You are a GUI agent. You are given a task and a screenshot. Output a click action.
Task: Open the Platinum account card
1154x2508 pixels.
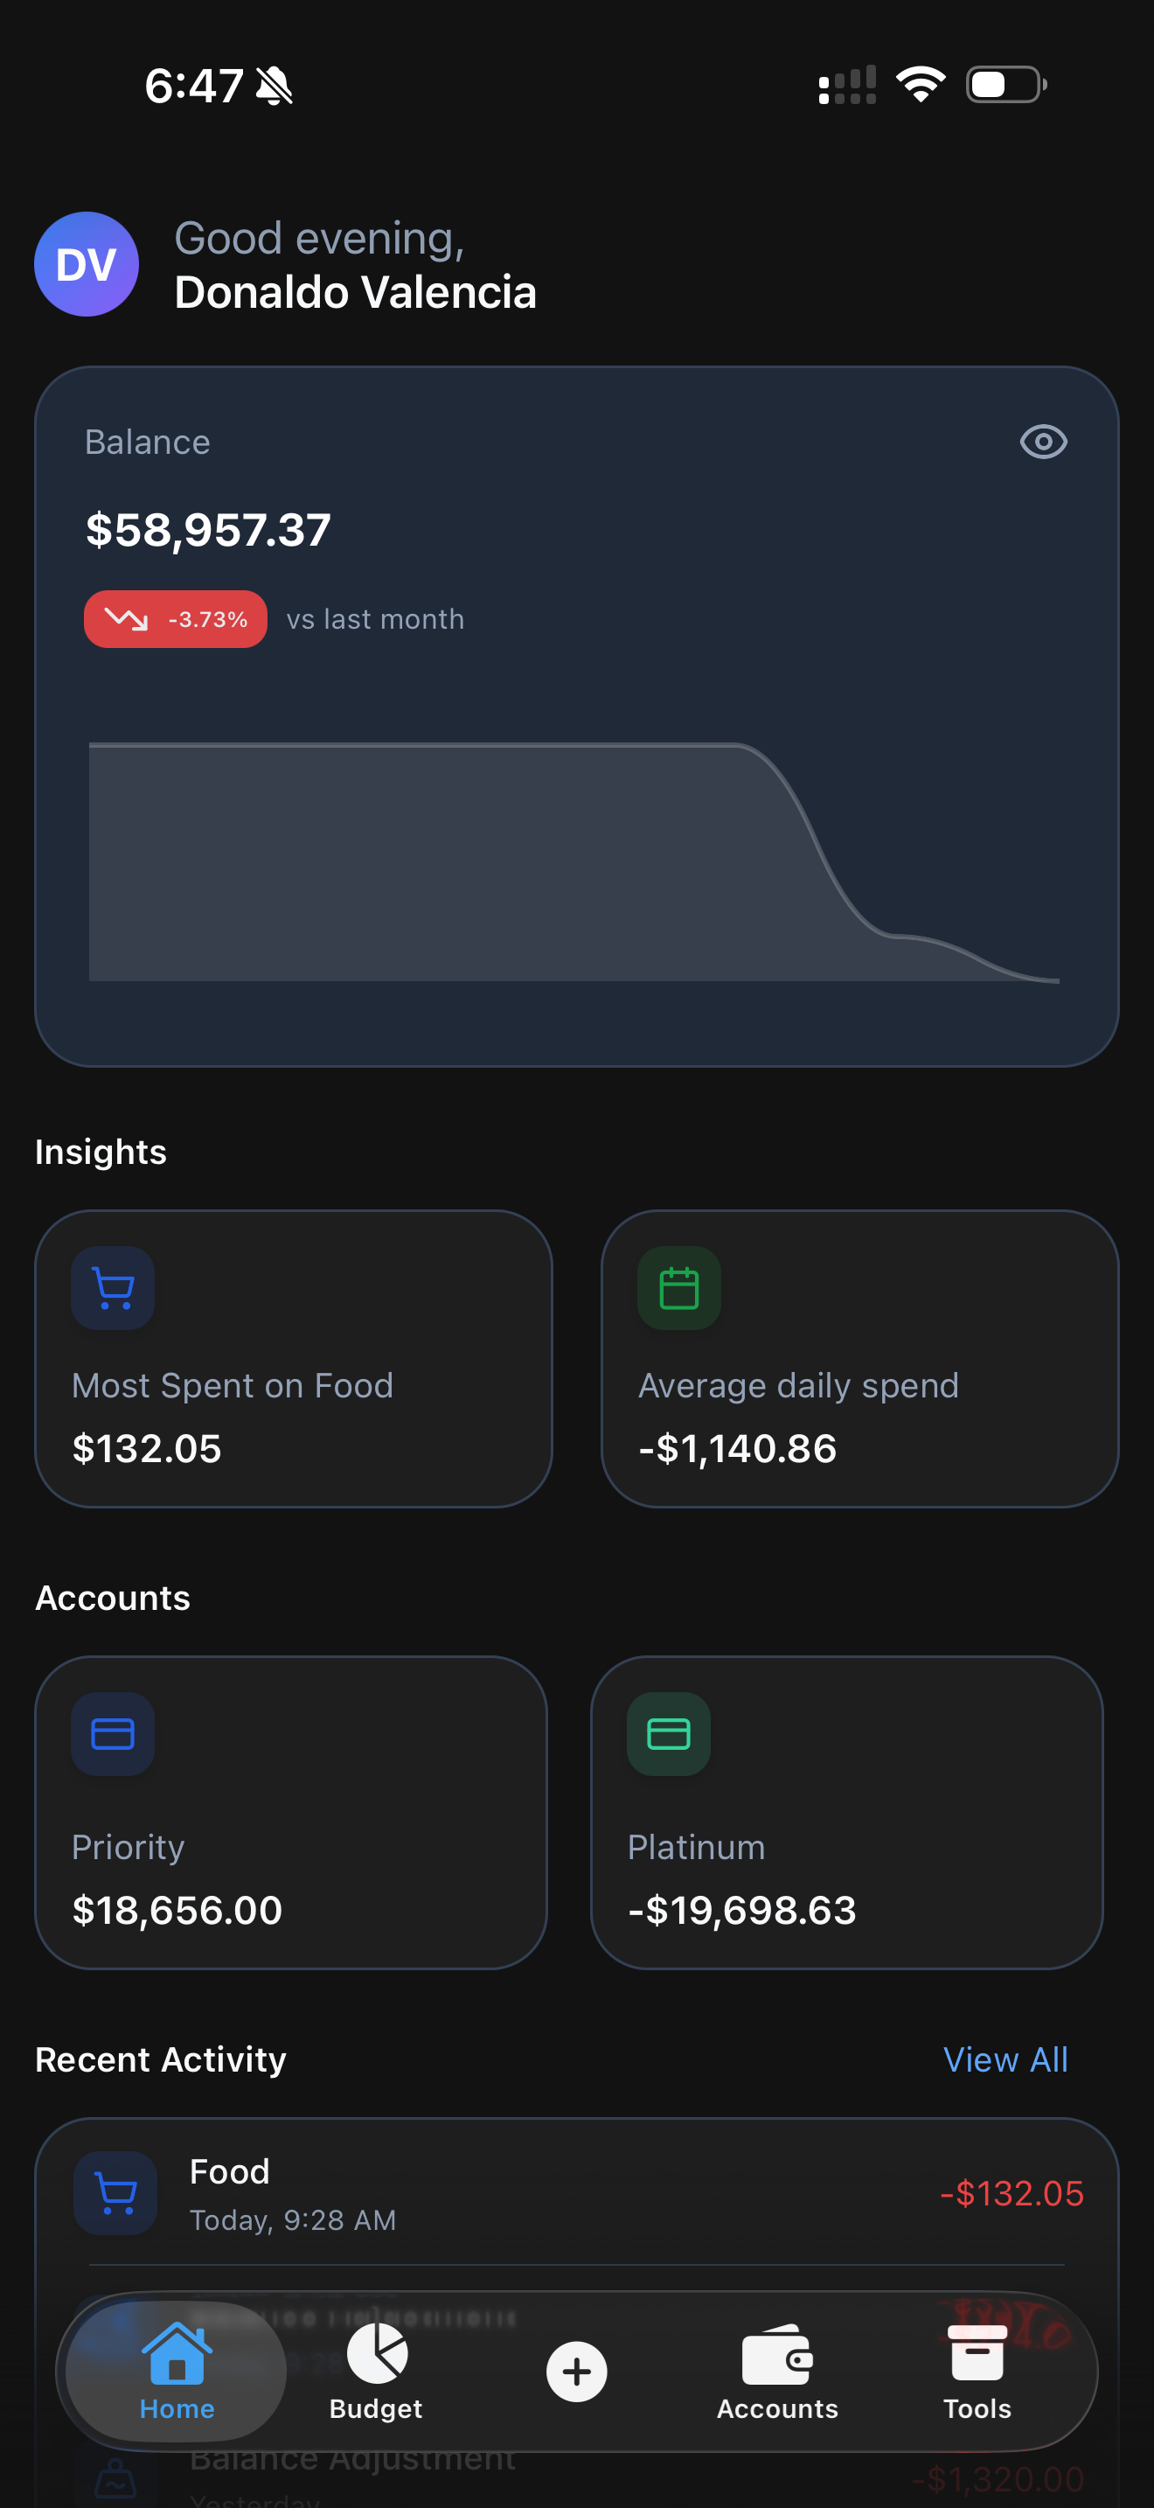click(x=846, y=1813)
